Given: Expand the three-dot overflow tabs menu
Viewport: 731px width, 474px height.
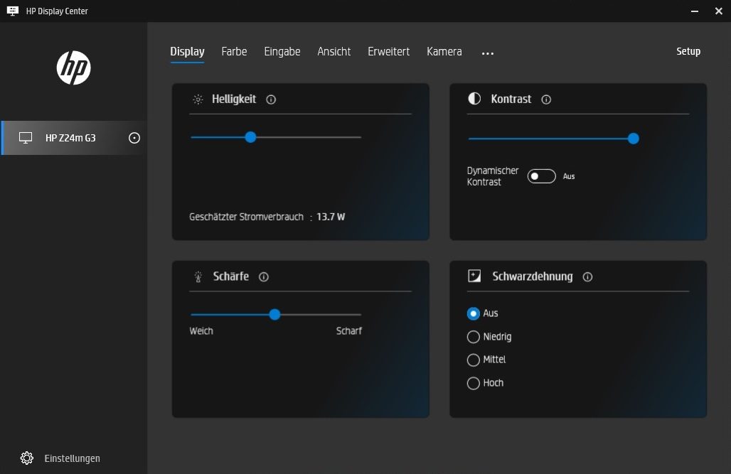Looking at the screenshot, I should coord(487,53).
